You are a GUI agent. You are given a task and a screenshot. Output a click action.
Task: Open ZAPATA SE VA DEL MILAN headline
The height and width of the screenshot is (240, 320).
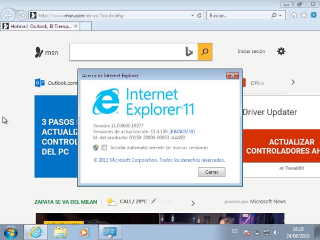pyautogui.click(x=66, y=202)
